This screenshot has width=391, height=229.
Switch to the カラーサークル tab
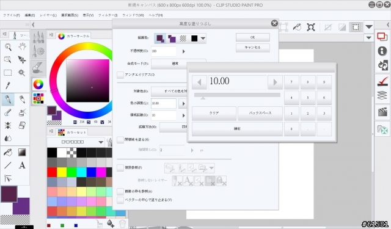[x=74, y=36]
